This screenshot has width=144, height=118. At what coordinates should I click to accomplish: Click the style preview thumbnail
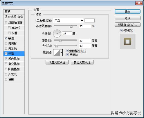(128, 41)
